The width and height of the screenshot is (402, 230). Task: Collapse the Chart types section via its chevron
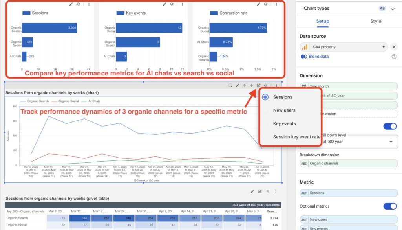[x=392, y=8]
